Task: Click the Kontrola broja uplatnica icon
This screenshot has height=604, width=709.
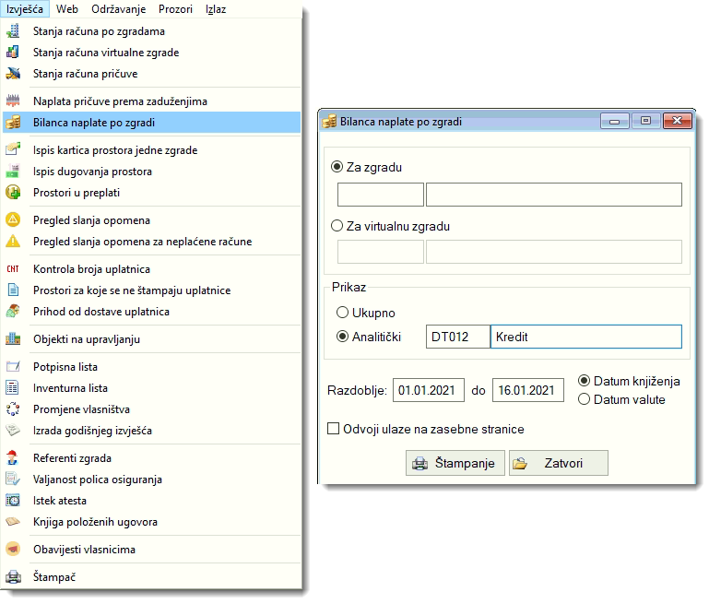Action: click(13, 269)
